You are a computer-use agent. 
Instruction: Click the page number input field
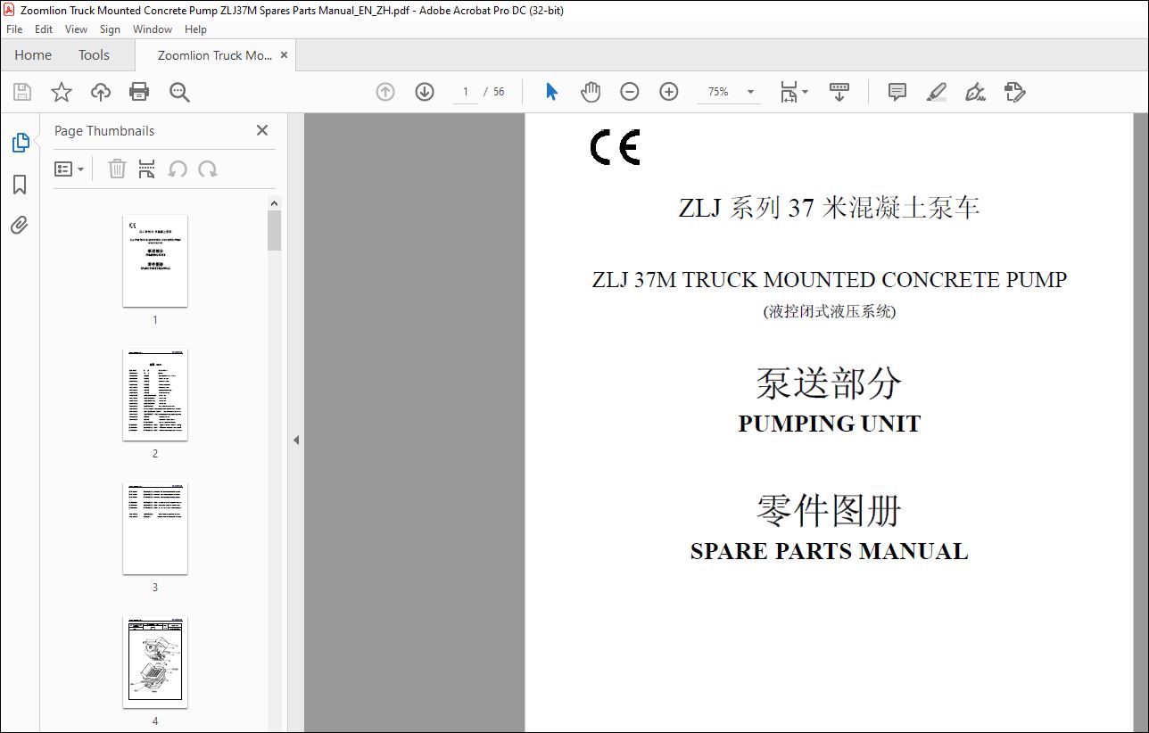pyautogui.click(x=466, y=92)
